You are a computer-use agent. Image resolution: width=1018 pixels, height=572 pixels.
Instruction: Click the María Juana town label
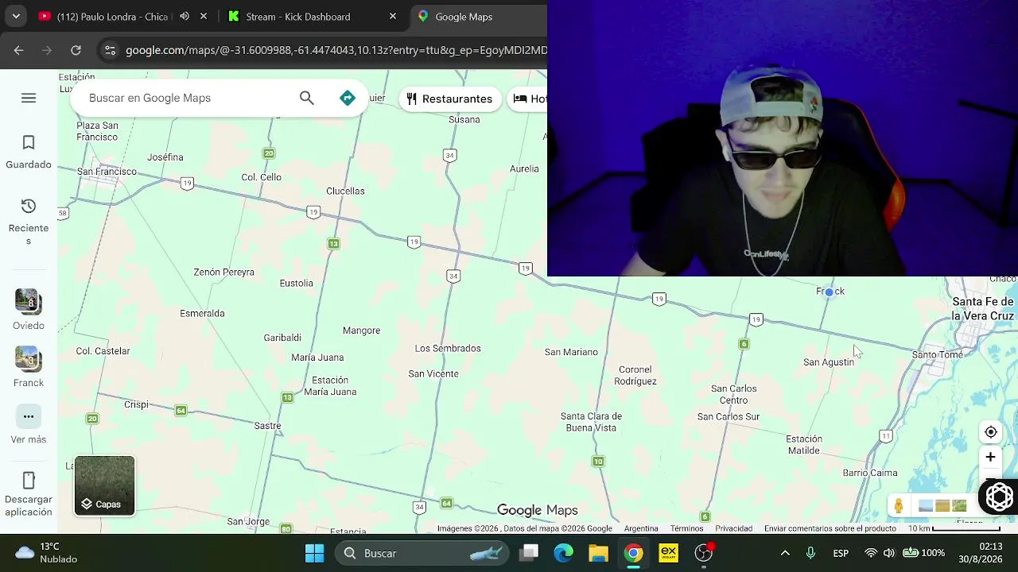tap(317, 357)
